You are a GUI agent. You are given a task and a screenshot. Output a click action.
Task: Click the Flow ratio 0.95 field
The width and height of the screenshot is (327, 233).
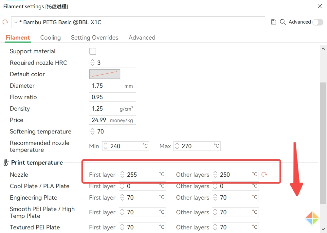[113, 97]
